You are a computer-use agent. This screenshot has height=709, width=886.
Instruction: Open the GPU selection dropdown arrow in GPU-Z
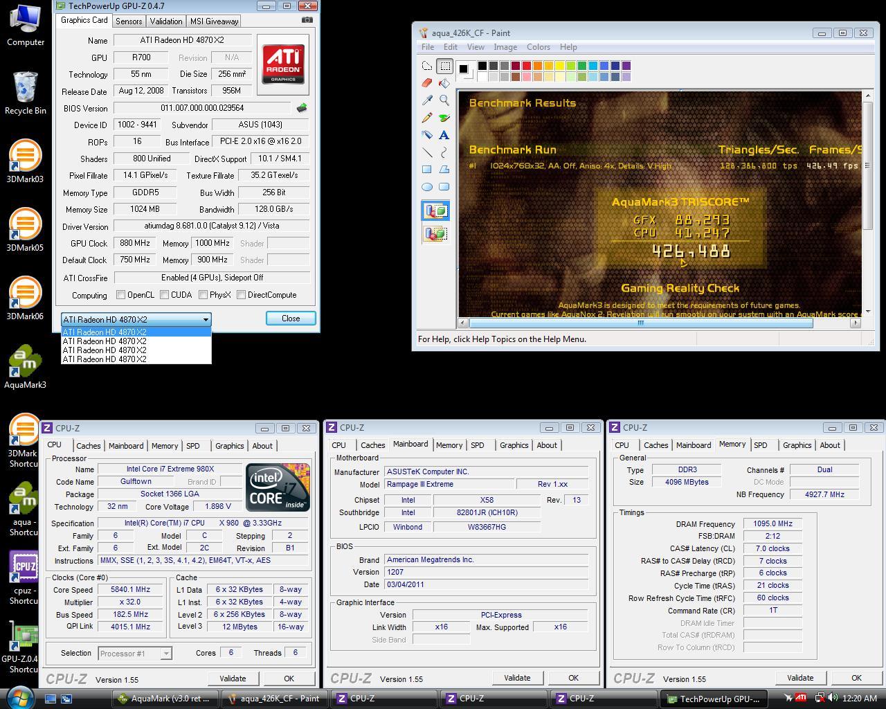pyautogui.click(x=206, y=320)
